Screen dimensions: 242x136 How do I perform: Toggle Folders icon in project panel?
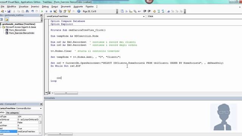click(6, 19)
